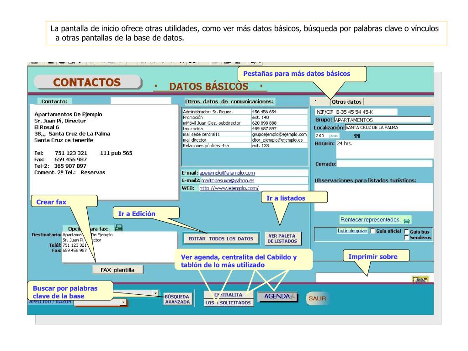Expand the combo box above Apellido / Razón

(155, 293)
